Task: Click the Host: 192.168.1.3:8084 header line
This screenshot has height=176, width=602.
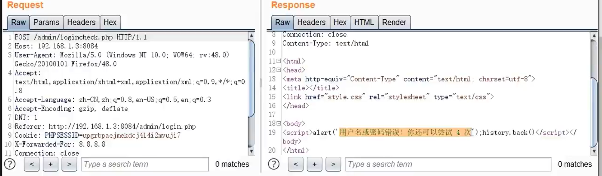Action: point(56,46)
